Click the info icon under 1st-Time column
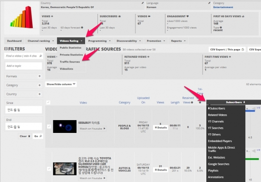Screen dimensions: 261x182 200,102
